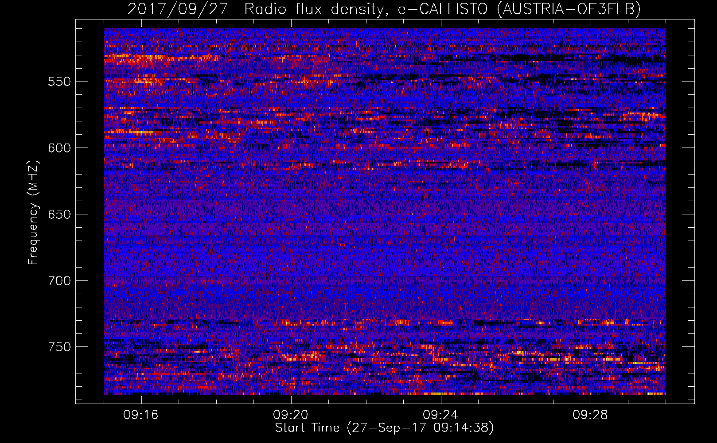Click the 'Start Time (27-Sep-17 09:14:38)' label

pos(384,428)
